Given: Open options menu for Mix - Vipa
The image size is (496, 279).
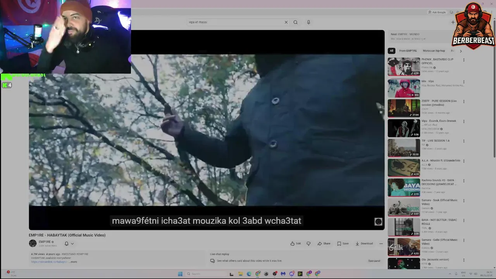Looking at the screenshot, I should (x=463, y=82).
